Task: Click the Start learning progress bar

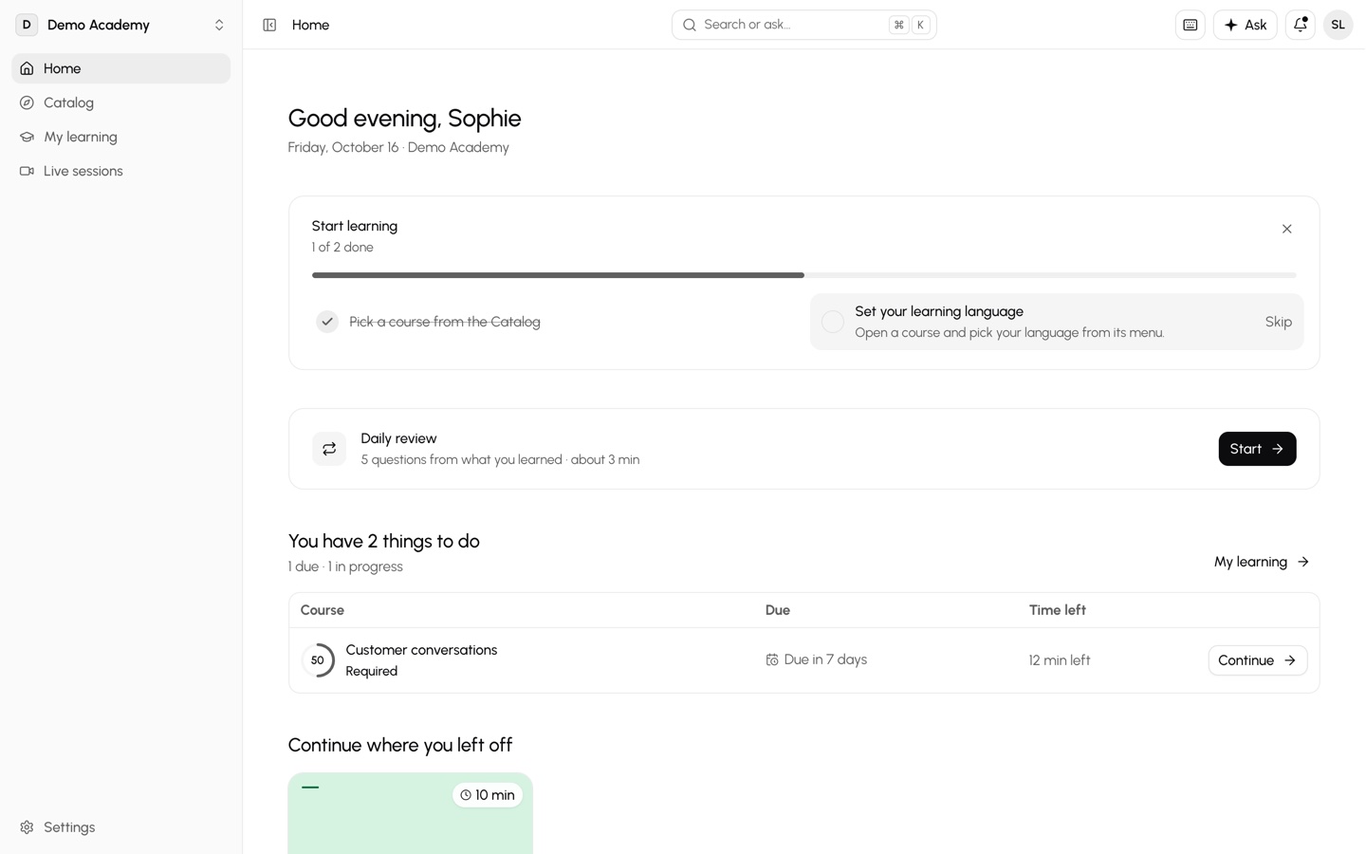Action: pyautogui.click(x=804, y=275)
